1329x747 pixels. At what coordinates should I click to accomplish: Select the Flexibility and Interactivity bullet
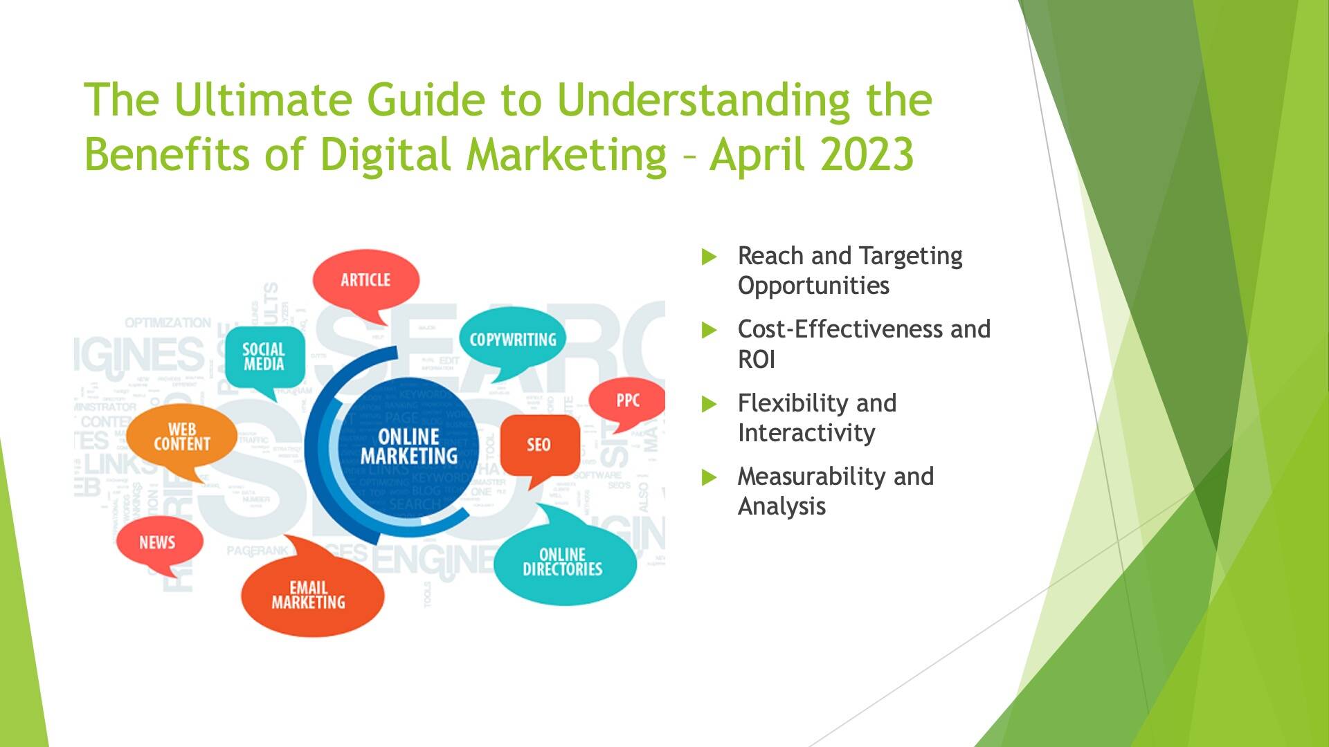click(817, 417)
